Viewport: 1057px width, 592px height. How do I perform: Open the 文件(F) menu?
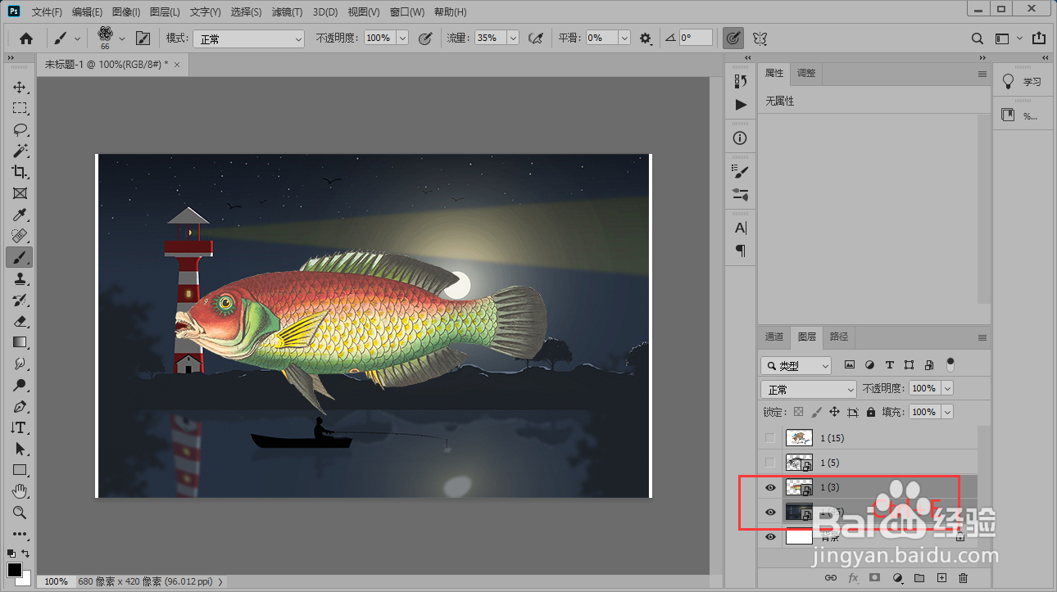point(48,12)
